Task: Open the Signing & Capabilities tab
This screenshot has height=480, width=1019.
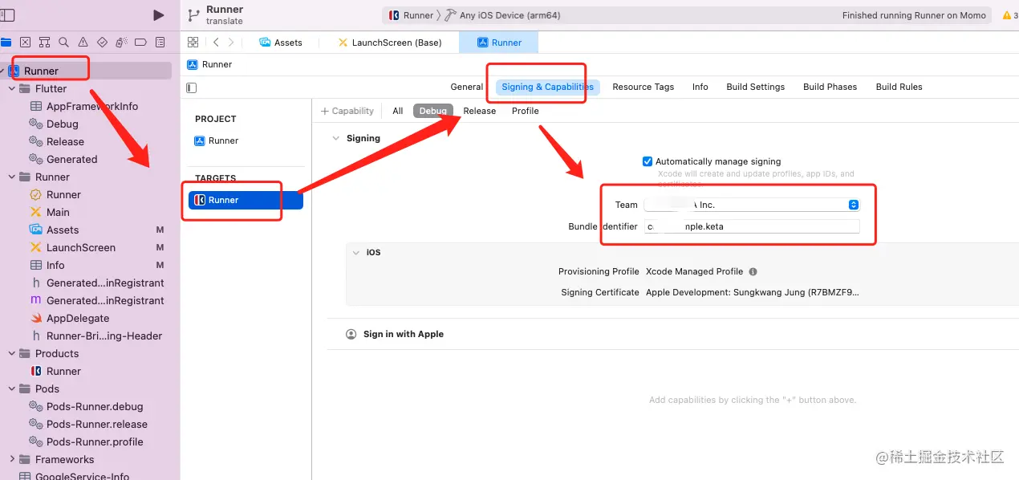Action: coord(548,87)
